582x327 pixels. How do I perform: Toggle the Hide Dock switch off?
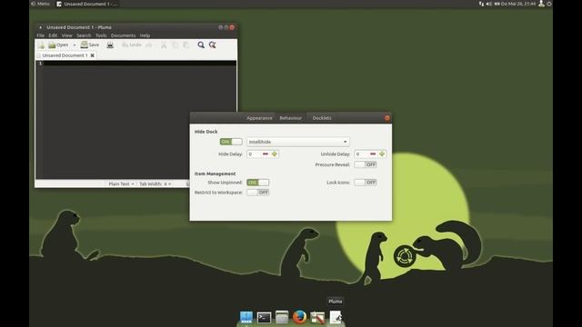pos(231,142)
